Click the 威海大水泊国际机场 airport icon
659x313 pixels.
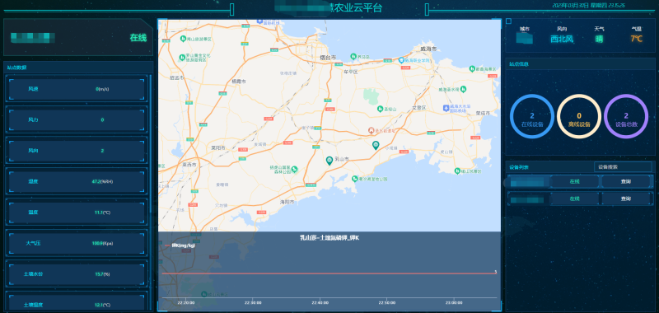pyautogui.click(x=446, y=109)
